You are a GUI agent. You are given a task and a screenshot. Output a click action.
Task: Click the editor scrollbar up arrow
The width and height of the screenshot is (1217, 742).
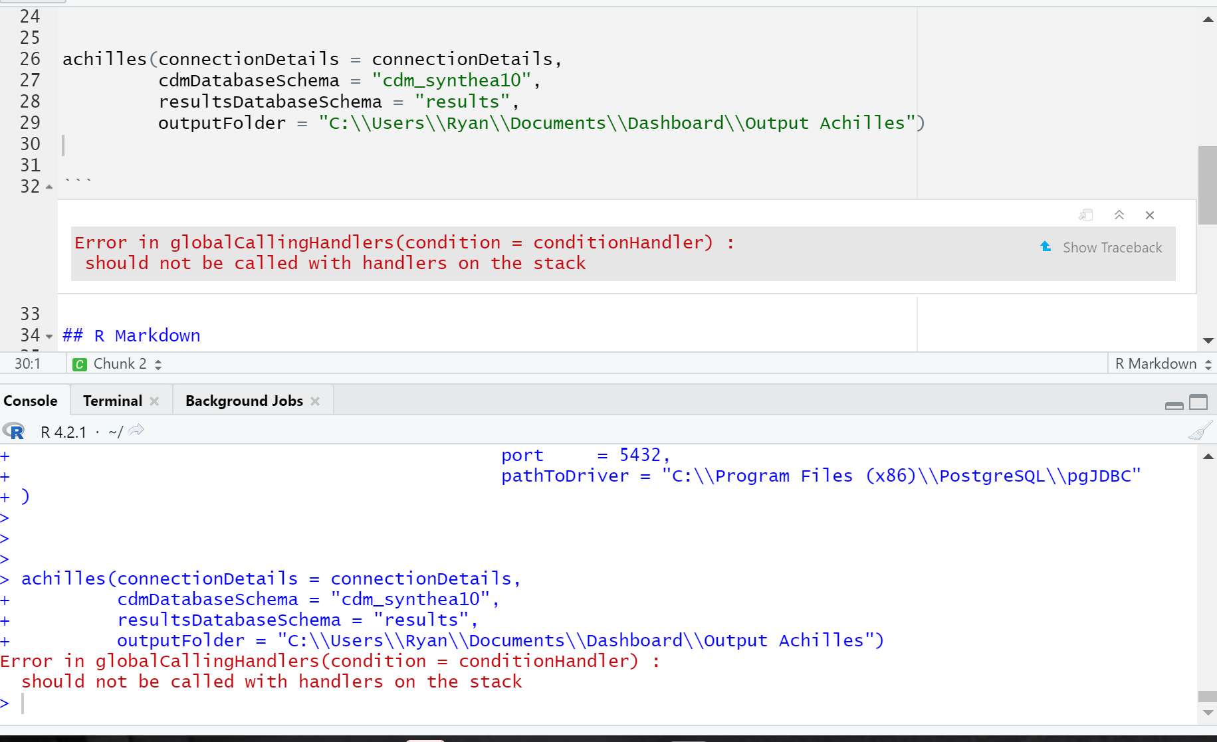point(1208,20)
